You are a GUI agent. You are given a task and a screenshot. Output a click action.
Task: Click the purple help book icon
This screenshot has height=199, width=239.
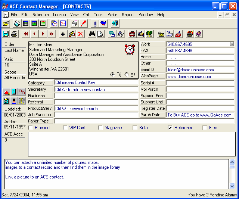coord(198,34)
